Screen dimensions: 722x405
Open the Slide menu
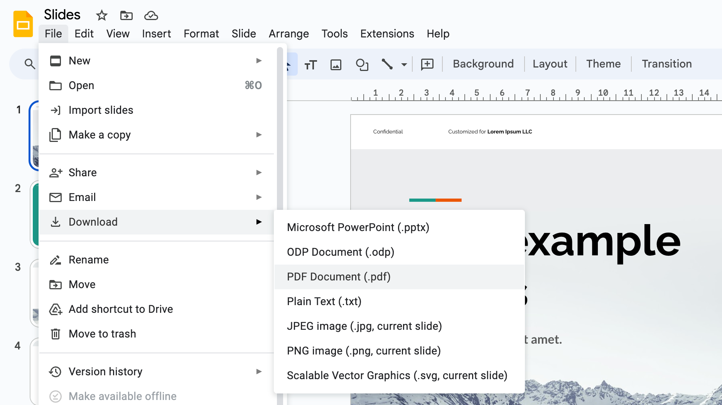point(244,34)
